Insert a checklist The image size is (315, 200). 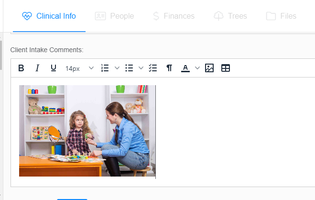coord(153,68)
